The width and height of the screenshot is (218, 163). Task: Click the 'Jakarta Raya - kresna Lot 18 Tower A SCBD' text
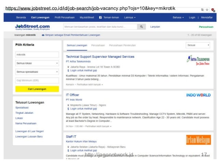tap(95, 67)
